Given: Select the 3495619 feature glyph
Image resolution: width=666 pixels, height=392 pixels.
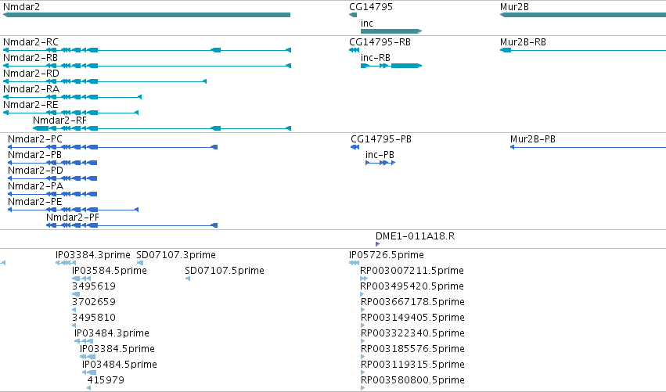Looking at the screenshot, I should click(x=76, y=294).
